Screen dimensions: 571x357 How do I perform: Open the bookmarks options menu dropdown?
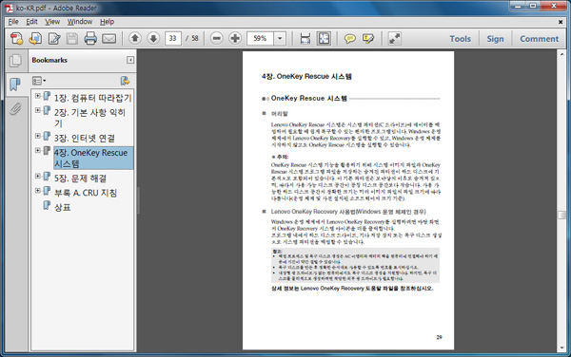point(39,81)
